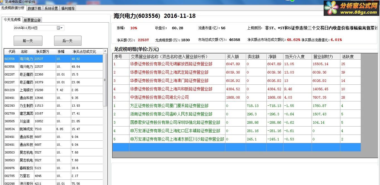Open 方正证券厦门厦禾路证券营业部 row
The width and height of the screenshot is (380, 185).
coord(237,106)
